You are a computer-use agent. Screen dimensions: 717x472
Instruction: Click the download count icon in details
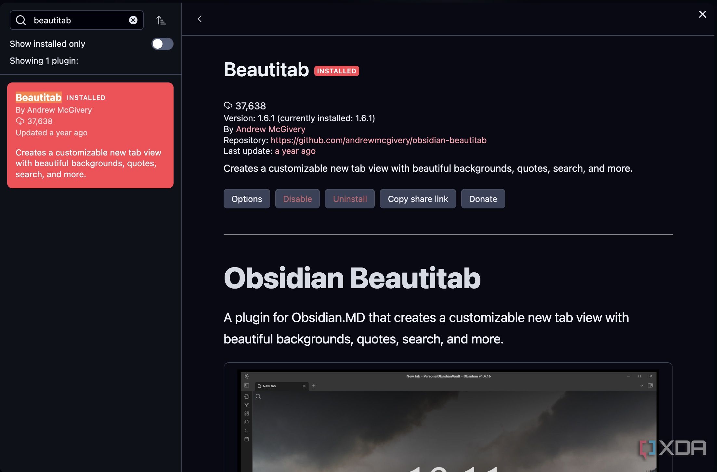228,106
